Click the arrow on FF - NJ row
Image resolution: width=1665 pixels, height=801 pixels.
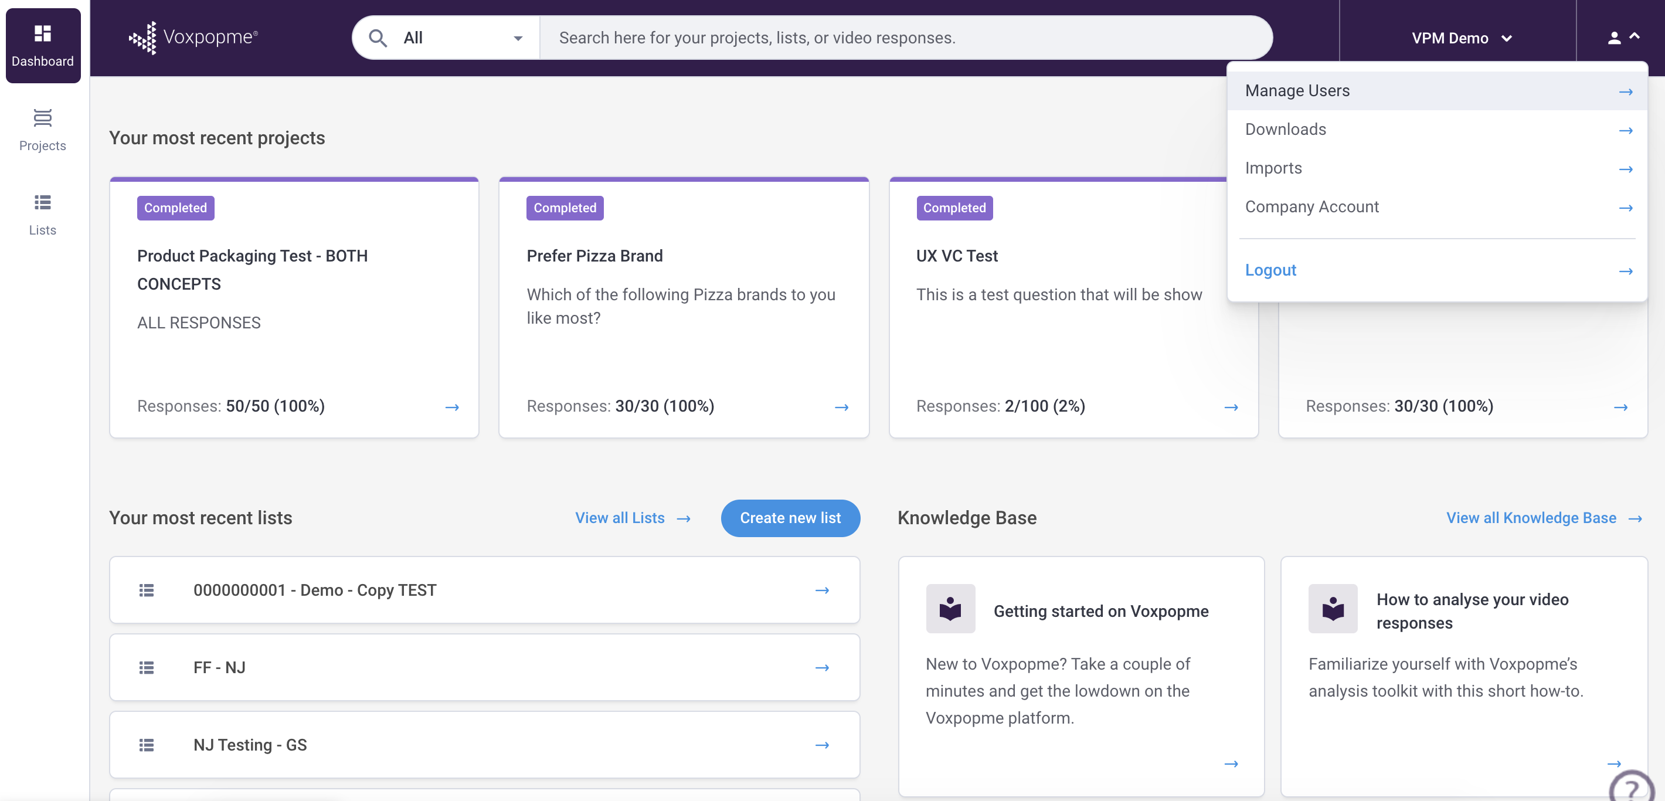tap(821, 668)
